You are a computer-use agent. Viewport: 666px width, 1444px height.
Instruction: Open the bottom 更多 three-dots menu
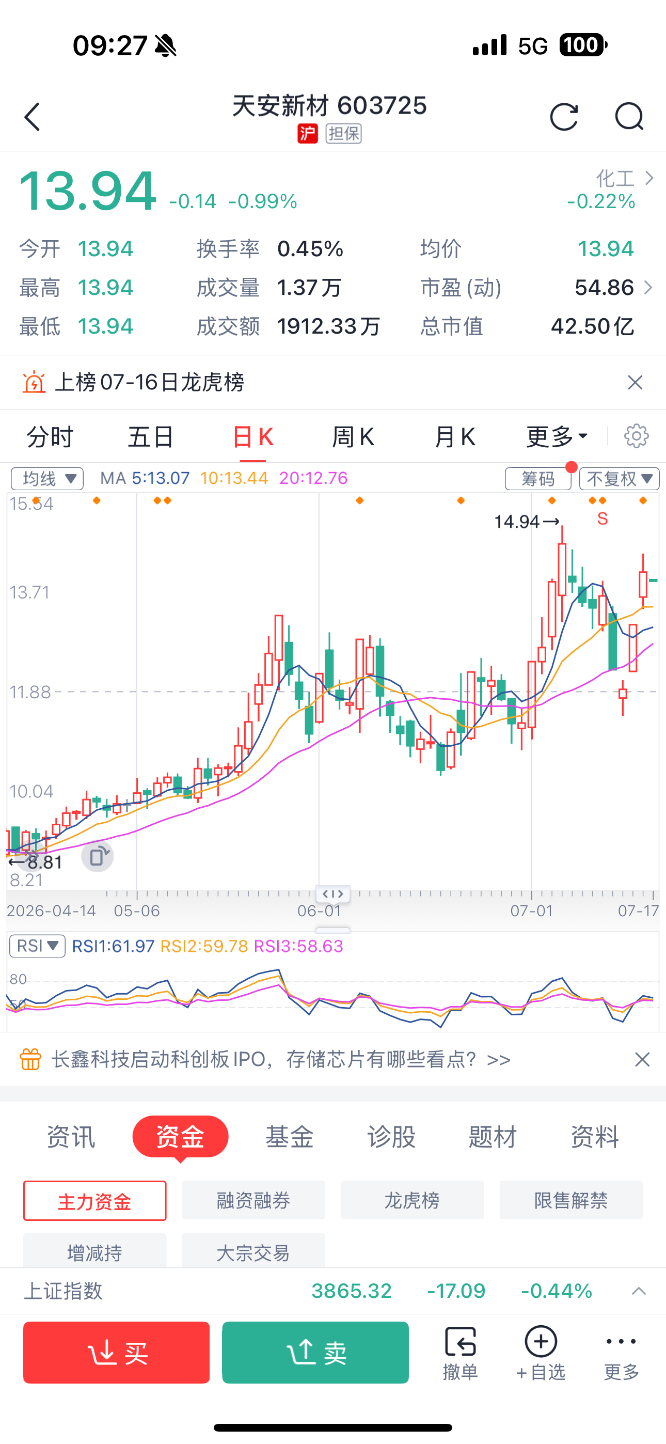pyautogui.click(x=621, y=1353)
